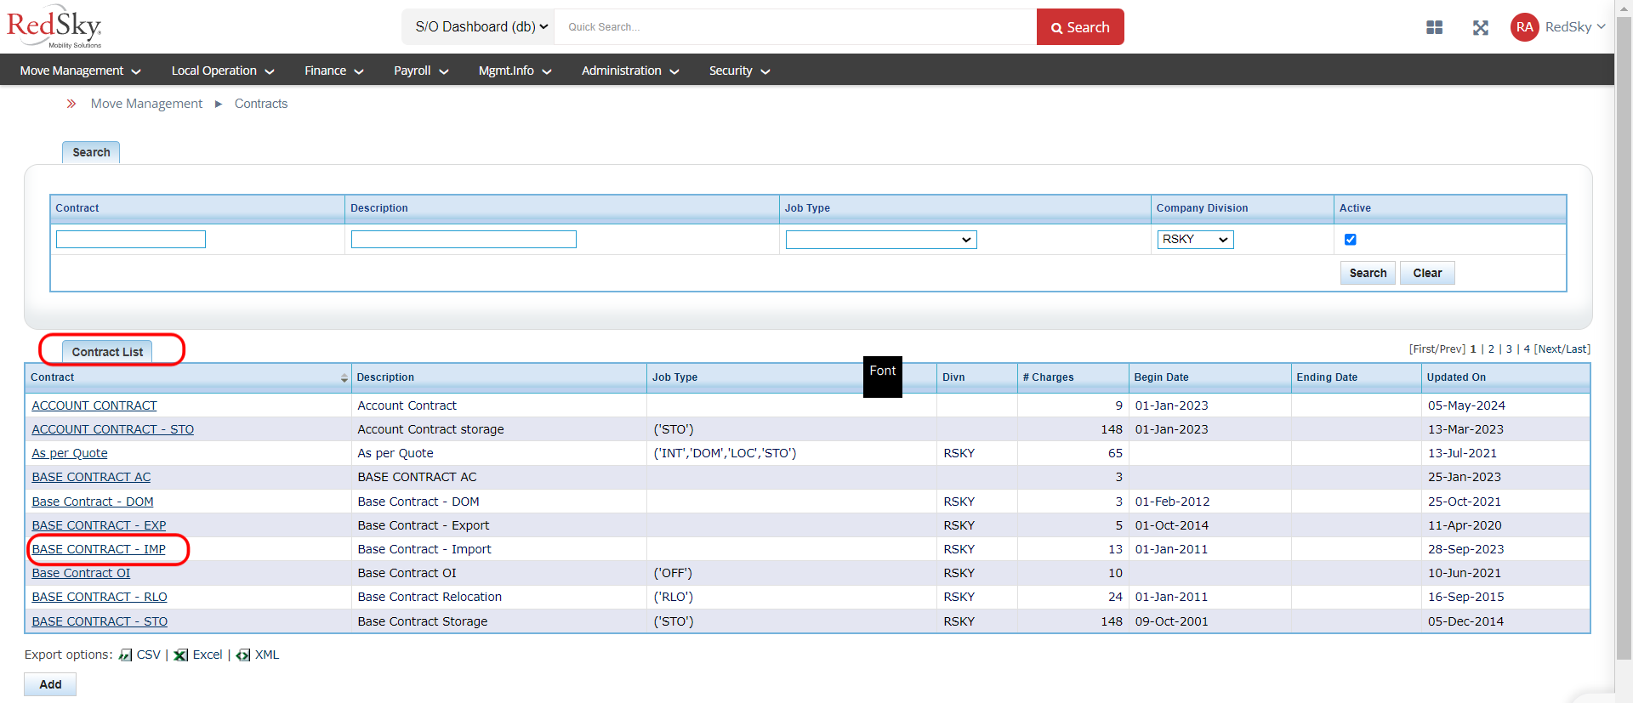Image resolution: width=1633 pixels, height=703 pixels.
Task: Open the Base Contract - DOM link
Action: pyautogui.click(x=93, y=502)
